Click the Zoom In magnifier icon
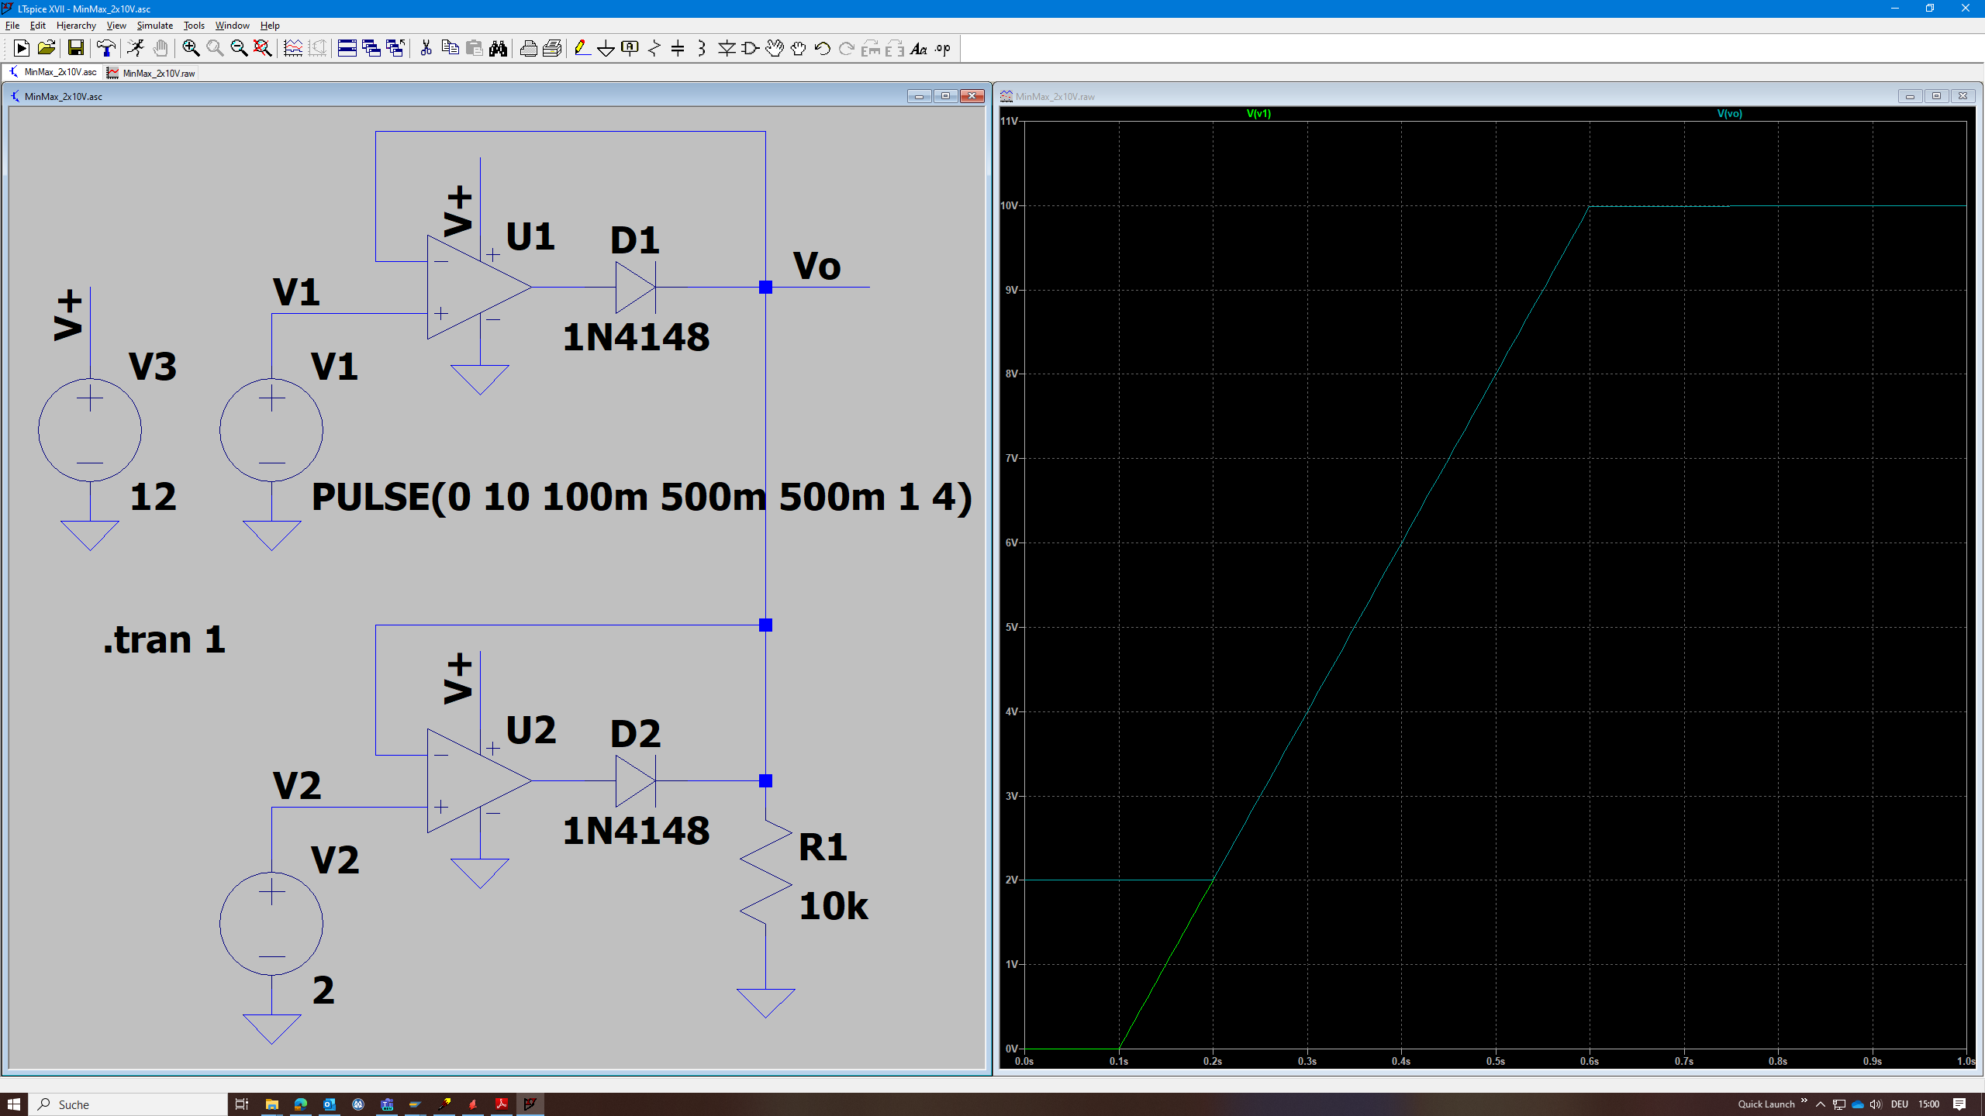The image size is (1985, 1116). pyautogui.click(x=191, y=48)
